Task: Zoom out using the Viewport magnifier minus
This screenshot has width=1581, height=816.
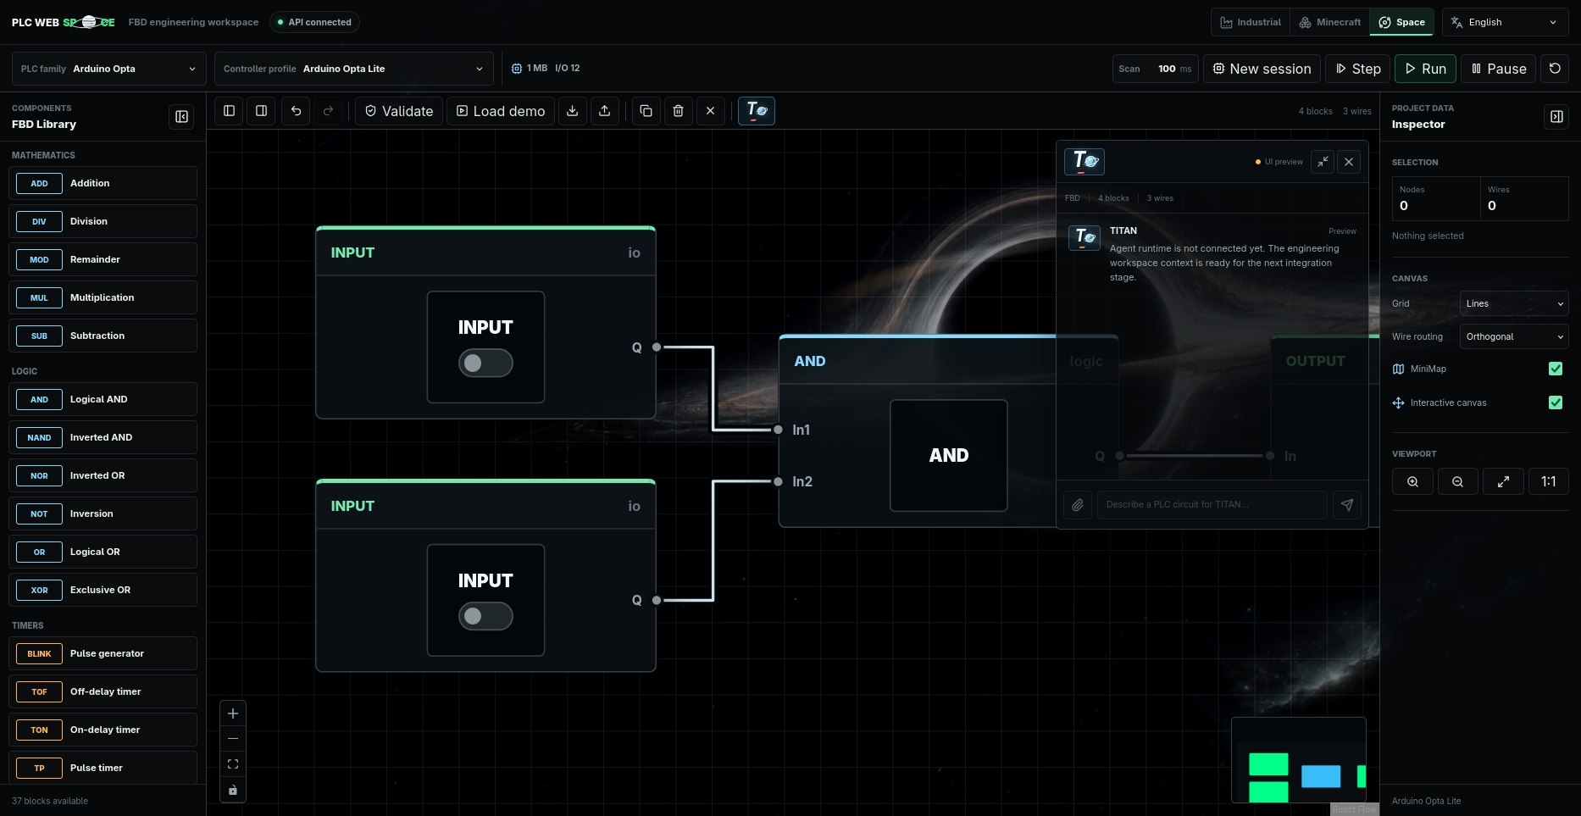Action: pyautogui.click(x=1457, y=481)
